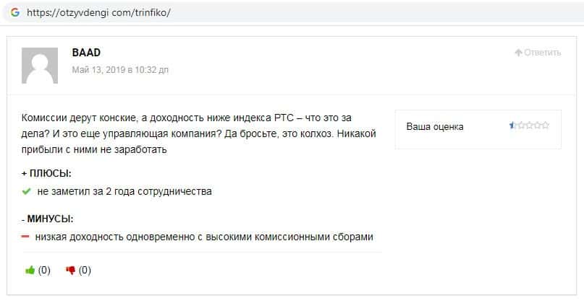Click the Ваша оценка label
Screen dimensions: 584x303
pyautogui.click(x=435, y=127)
